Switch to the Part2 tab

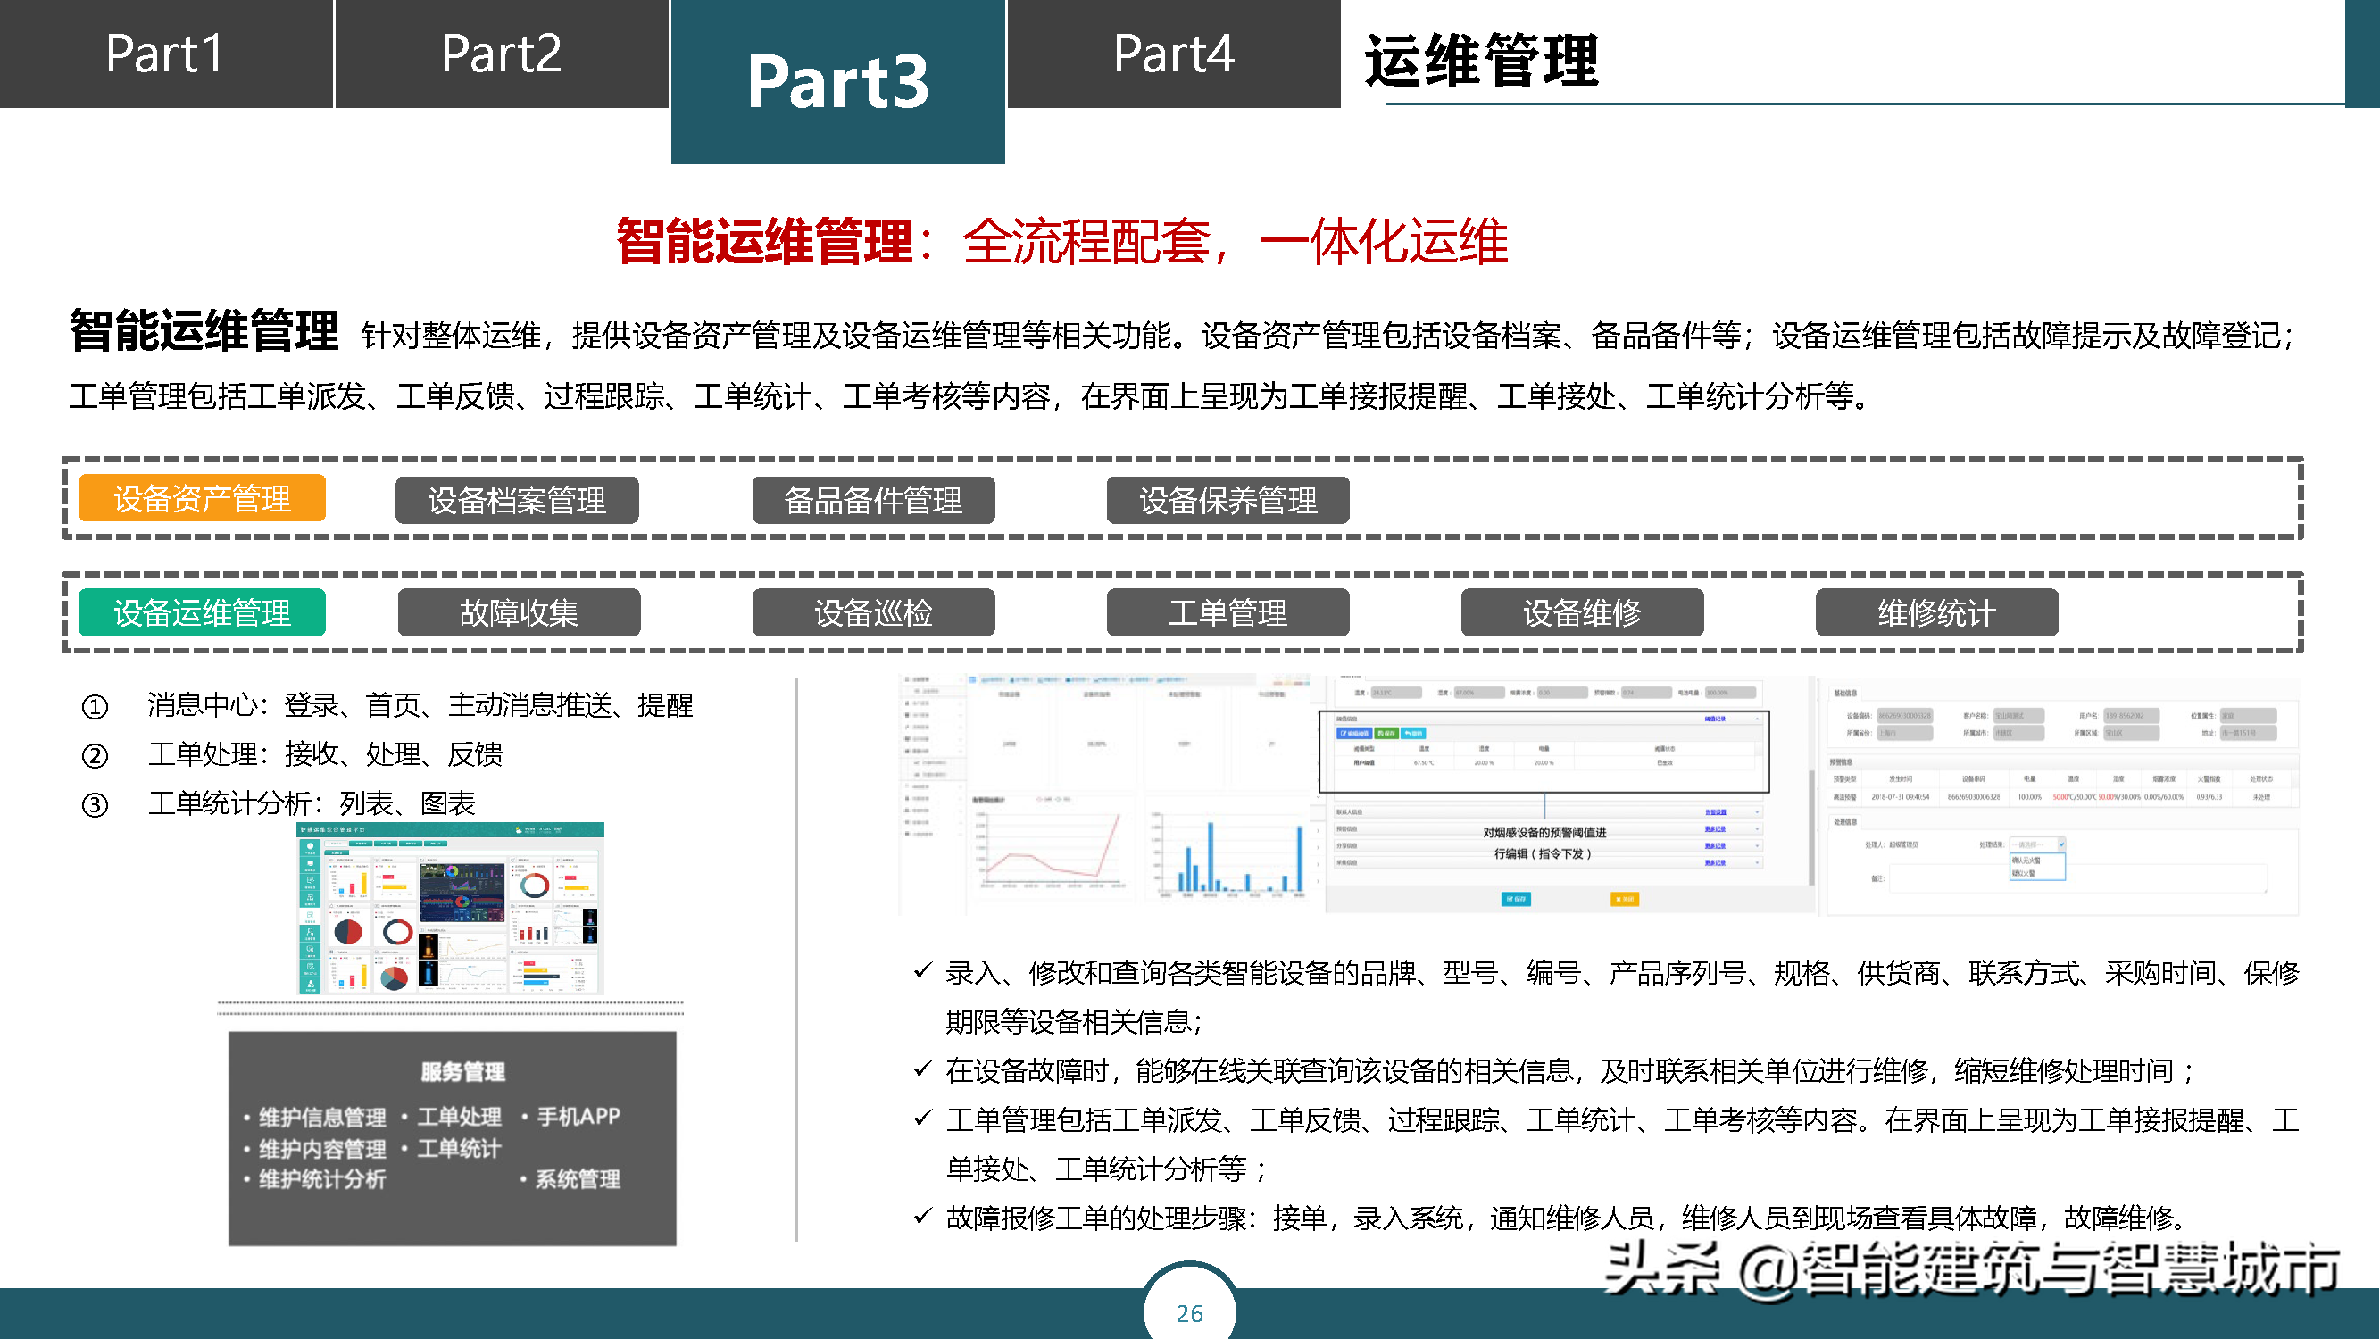pyautogui.click(x=502, y=54)
